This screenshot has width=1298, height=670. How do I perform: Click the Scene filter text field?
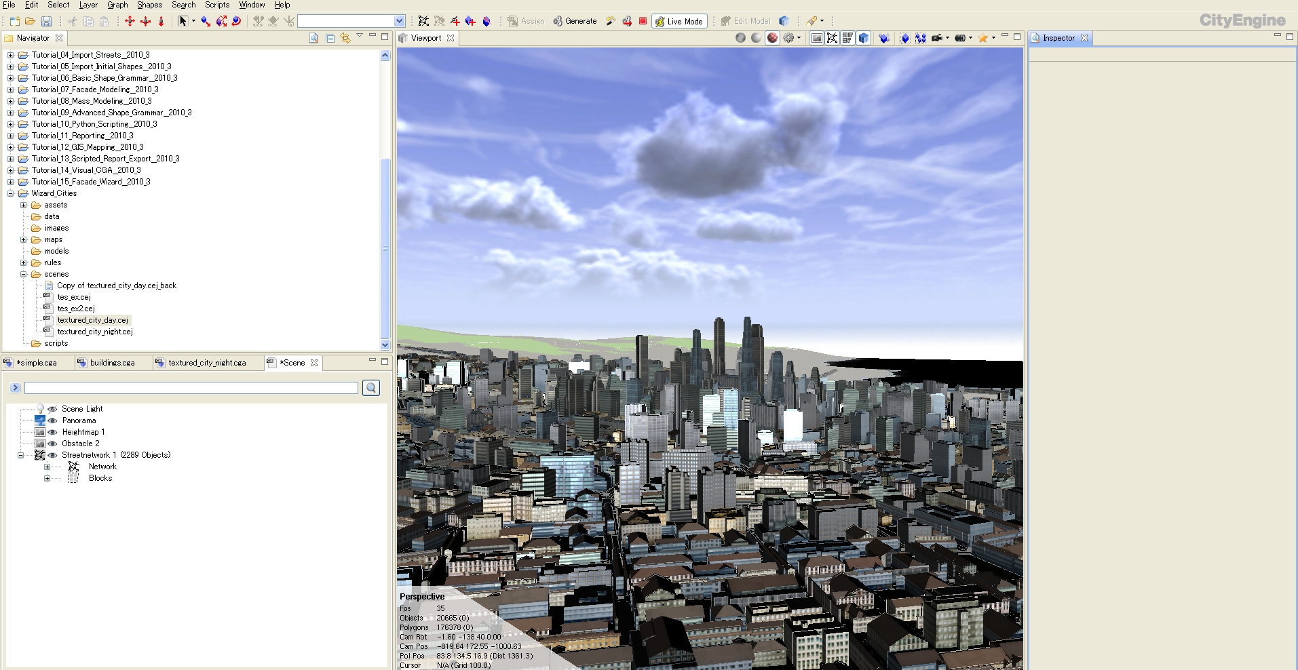click(x=191, y=388)
